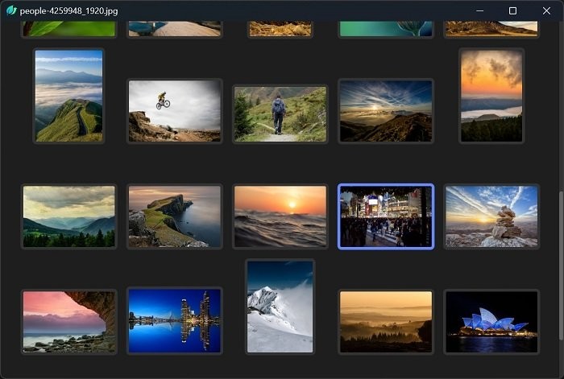Choose the tall orange sunset sky thumbnail
564x379 pixels.
click(491, 96)
